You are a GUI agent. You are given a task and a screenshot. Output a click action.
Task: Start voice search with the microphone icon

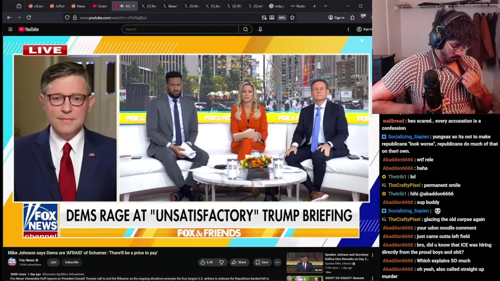tap(260, 29)
